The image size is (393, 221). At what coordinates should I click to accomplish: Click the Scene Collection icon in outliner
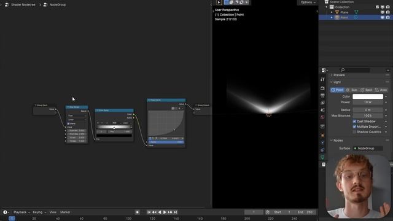(x=327, y=2)
